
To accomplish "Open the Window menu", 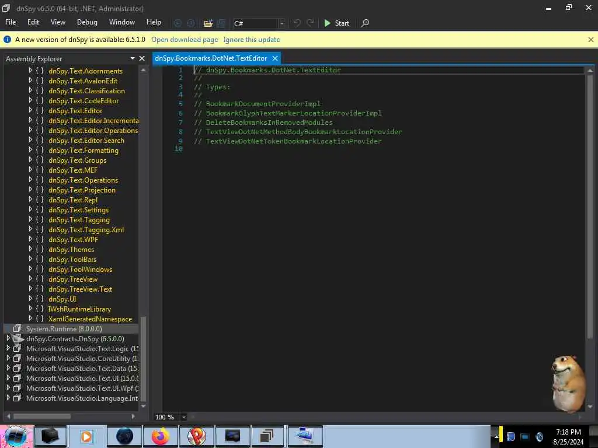I will pos(122,22).
